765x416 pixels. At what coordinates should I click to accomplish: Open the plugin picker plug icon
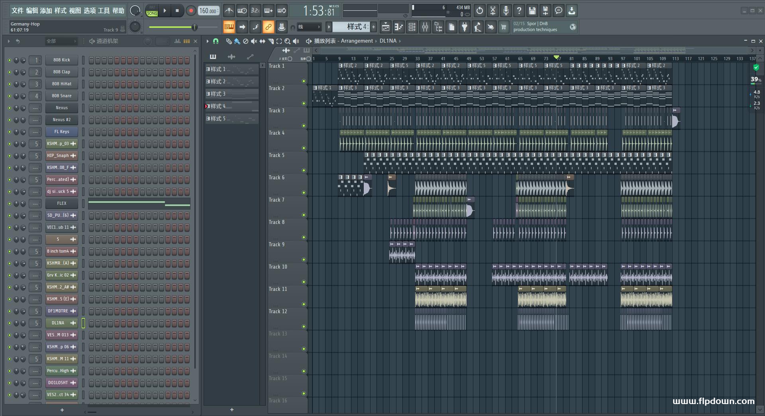point(465,27)
